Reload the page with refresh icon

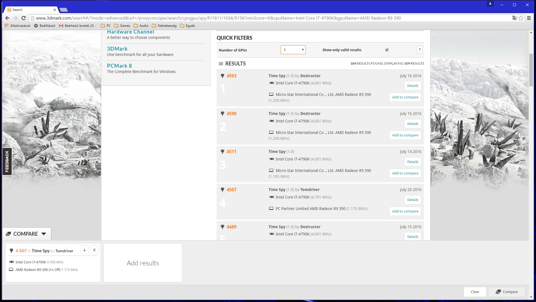(24, 18)
